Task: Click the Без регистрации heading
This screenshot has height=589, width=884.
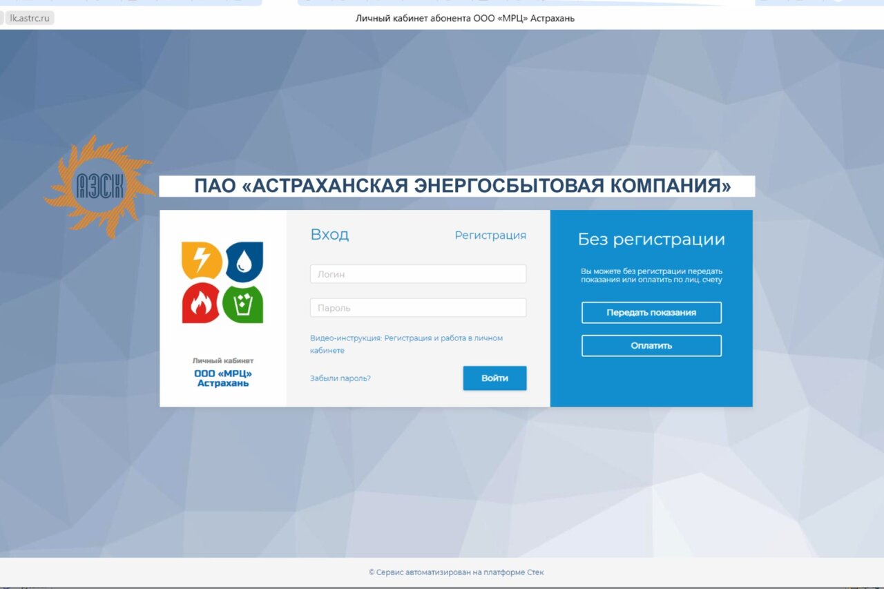Action: click(651, 240)
